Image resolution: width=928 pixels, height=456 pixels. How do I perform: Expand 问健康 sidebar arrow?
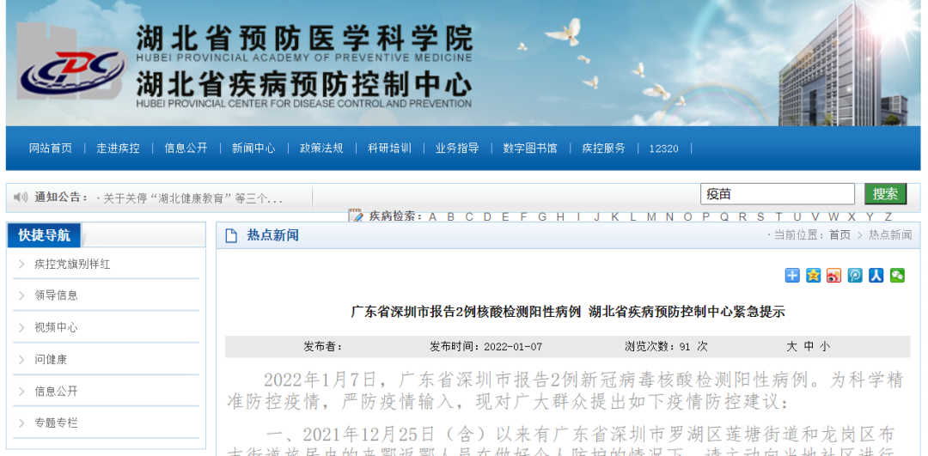(x=21, y=360)
